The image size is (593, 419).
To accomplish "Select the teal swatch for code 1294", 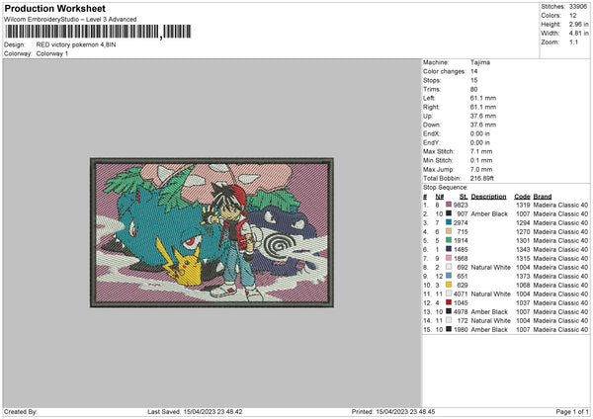I will tap(449, 222).
